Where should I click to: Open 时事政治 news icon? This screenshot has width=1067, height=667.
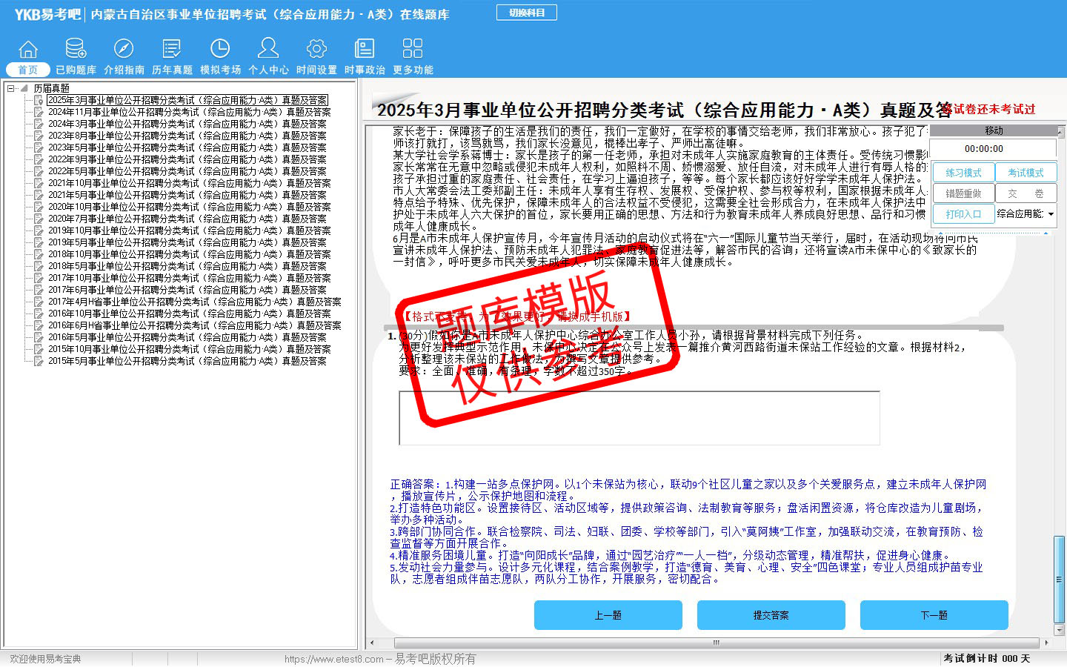pos(365,50)
